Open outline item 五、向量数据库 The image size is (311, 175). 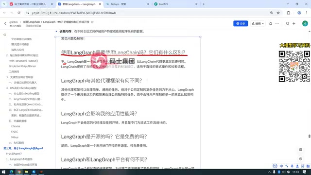[17, 121]
